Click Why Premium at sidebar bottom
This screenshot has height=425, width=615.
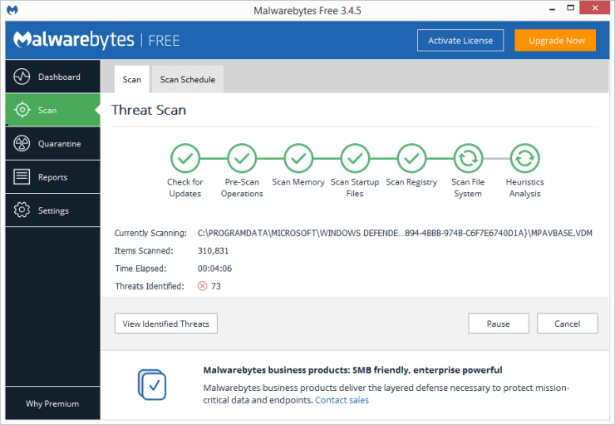click(52, 403)
